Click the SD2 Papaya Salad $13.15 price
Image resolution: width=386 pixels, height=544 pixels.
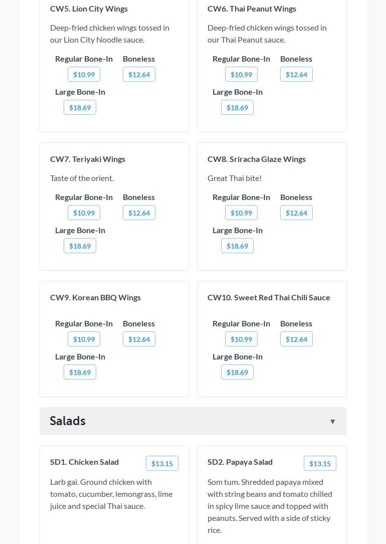click(x=320, y=464)
